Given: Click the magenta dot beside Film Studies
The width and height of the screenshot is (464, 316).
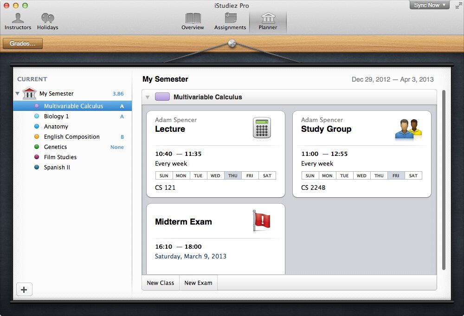Looking at the screenshot, I should tap(37, 157).
